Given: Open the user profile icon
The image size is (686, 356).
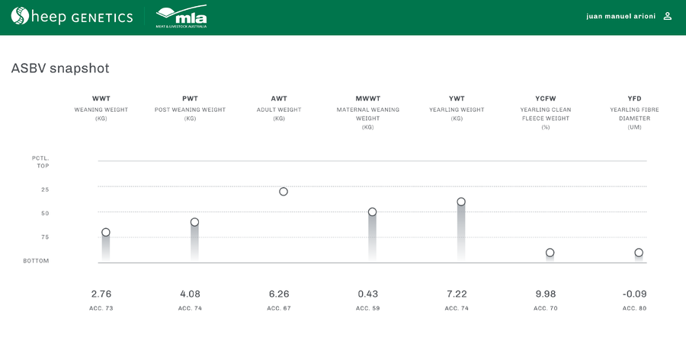Looking at the screenshot, I should (668, 16).
